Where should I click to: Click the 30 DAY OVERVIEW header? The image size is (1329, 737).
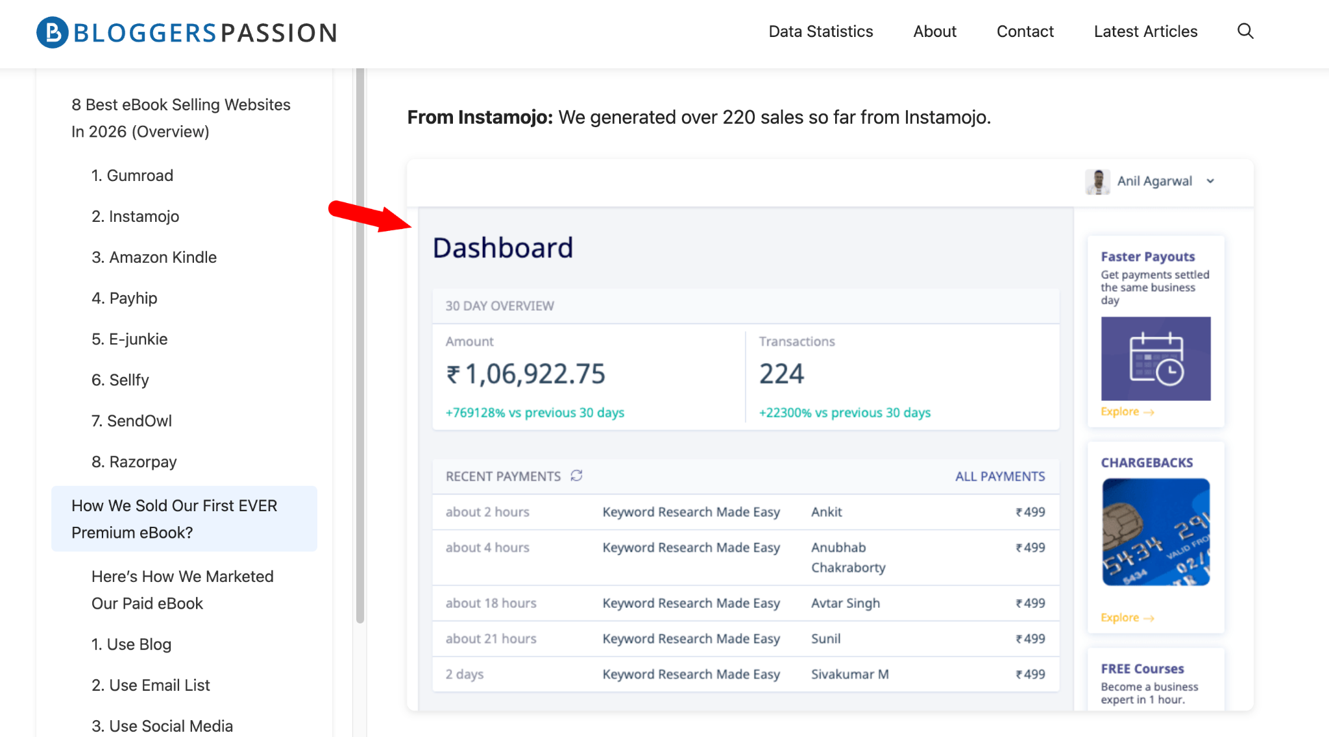500,306
